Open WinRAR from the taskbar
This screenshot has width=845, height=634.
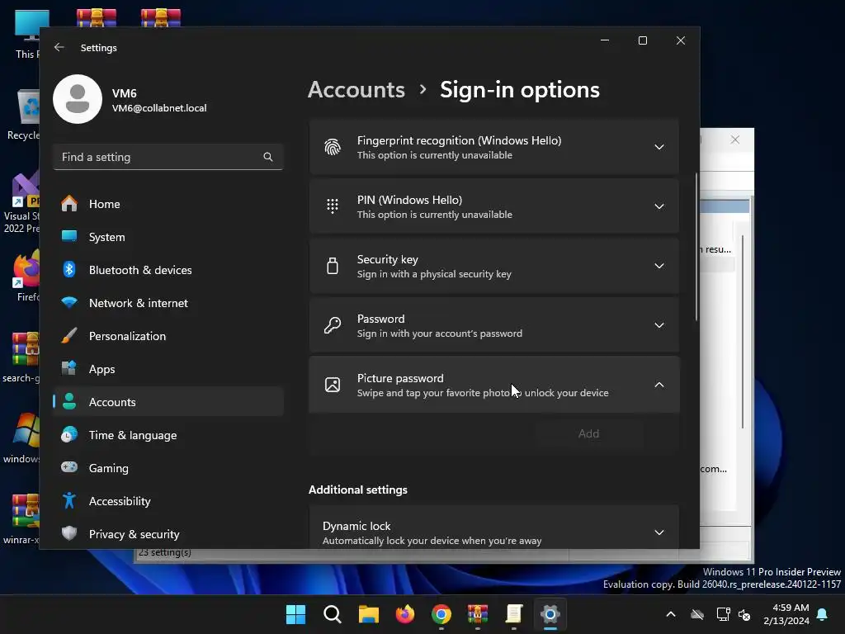(x=478, y=614)
